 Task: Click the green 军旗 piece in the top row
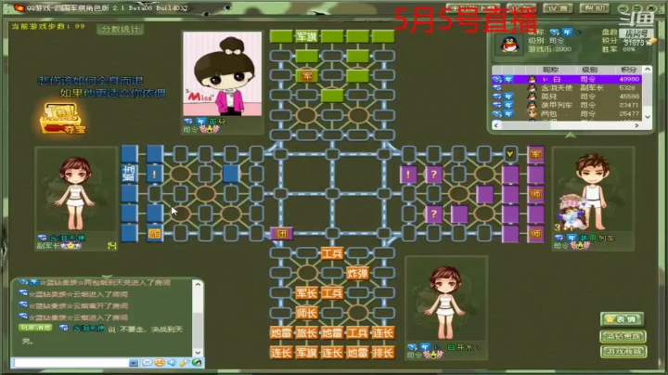click(307, 36)
